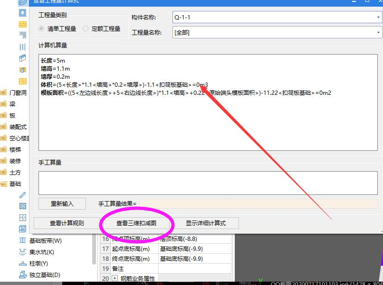Select 集水坑(K) in component list

(x=42, y=252)
